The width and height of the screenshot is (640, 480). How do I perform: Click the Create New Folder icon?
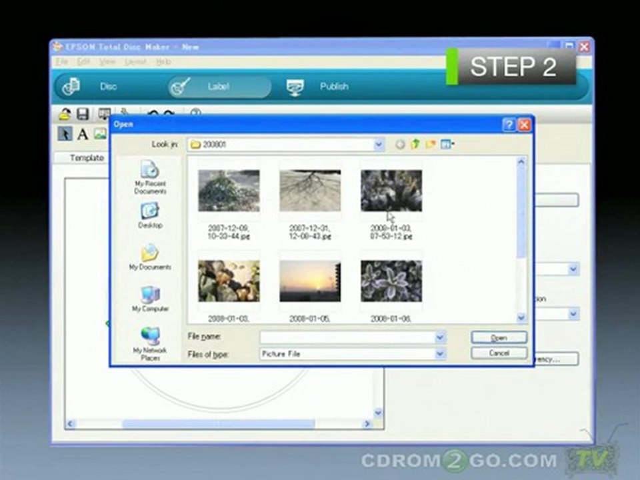(430, 144)
